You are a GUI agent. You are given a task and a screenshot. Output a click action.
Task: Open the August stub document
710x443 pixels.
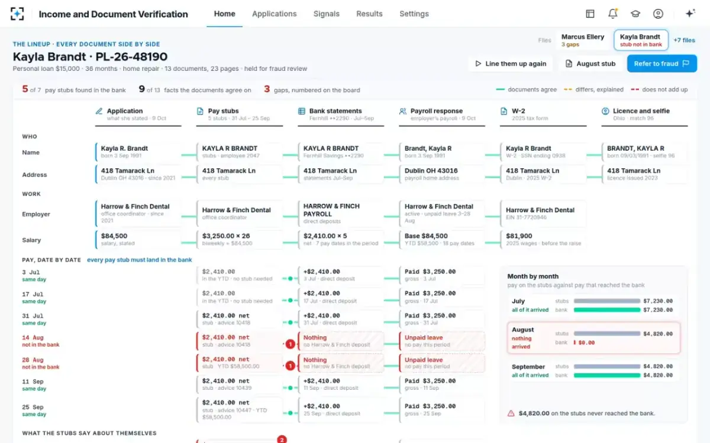pyautogui.click(x=590, y=64)
